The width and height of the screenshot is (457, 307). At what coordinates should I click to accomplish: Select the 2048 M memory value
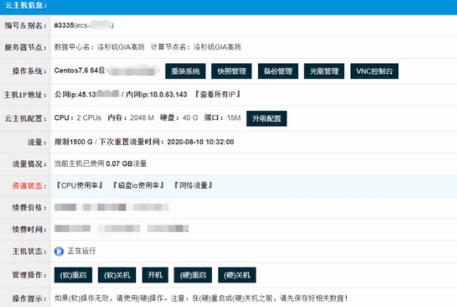(142, 118)
